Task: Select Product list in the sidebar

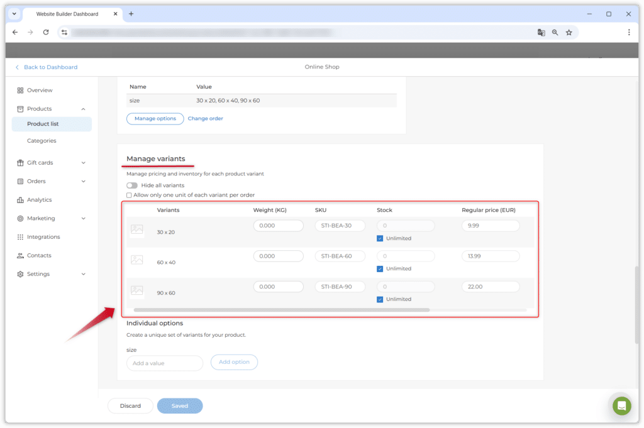Action: point(43,124)
